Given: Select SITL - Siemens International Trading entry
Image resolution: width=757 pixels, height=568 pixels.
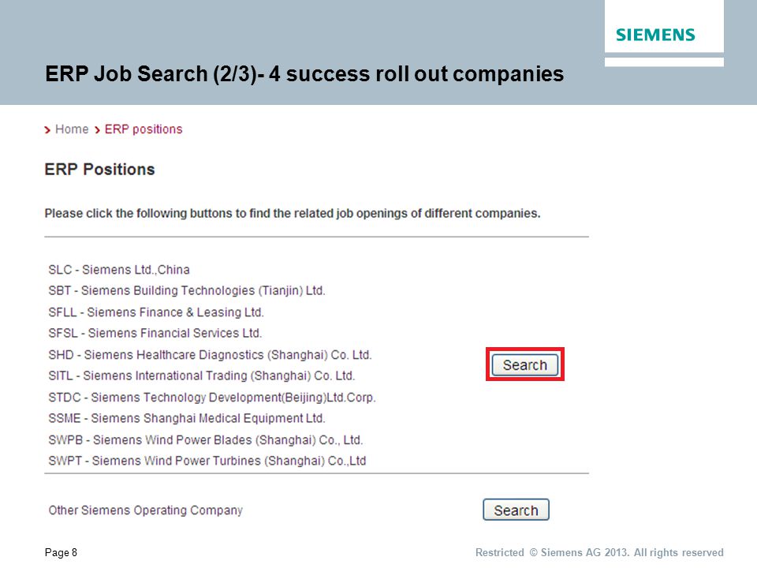Looking at the screenshot, I should 202,376.
